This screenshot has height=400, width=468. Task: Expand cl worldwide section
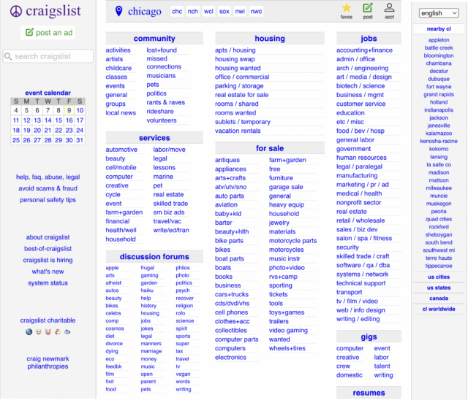pyautogui.click(x=439, y=309)
